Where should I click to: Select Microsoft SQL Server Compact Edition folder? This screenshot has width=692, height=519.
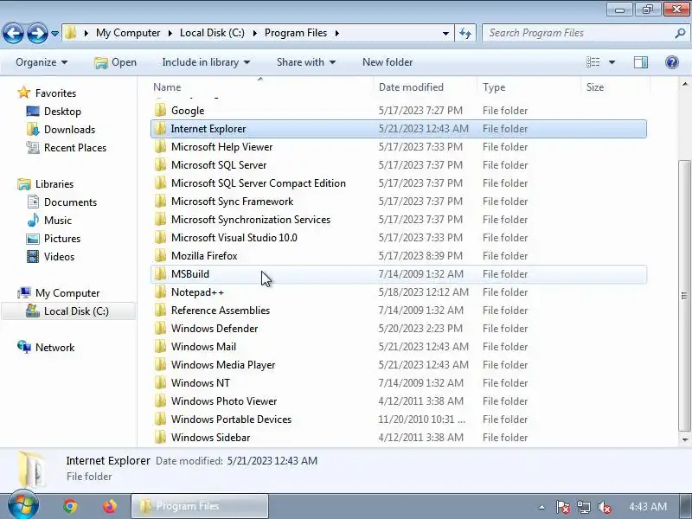tap(399, 183)
